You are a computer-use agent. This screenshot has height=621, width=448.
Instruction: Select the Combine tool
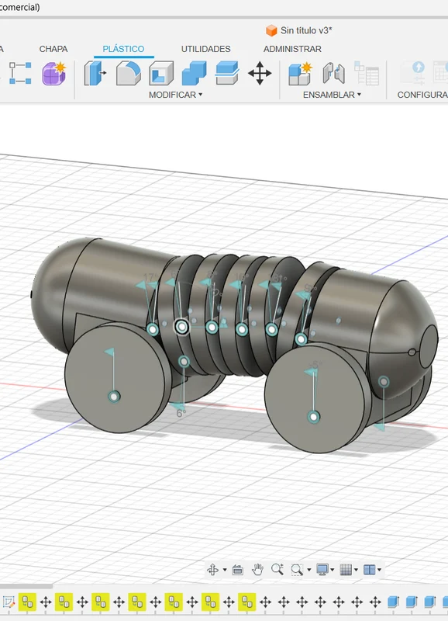194,73
